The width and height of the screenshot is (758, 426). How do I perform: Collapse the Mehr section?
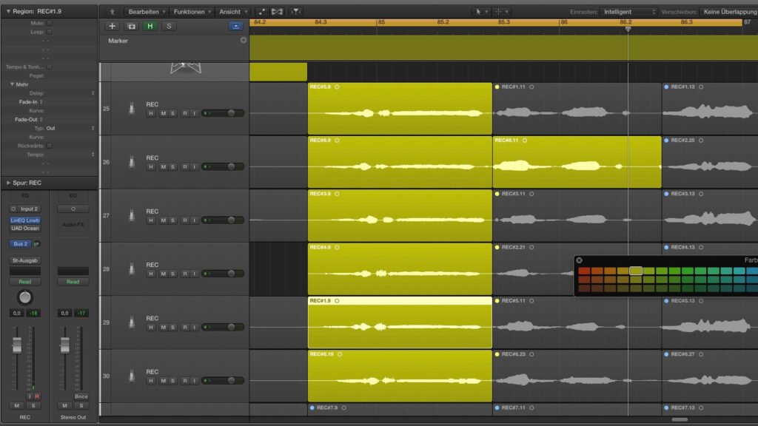pos(12,84)
